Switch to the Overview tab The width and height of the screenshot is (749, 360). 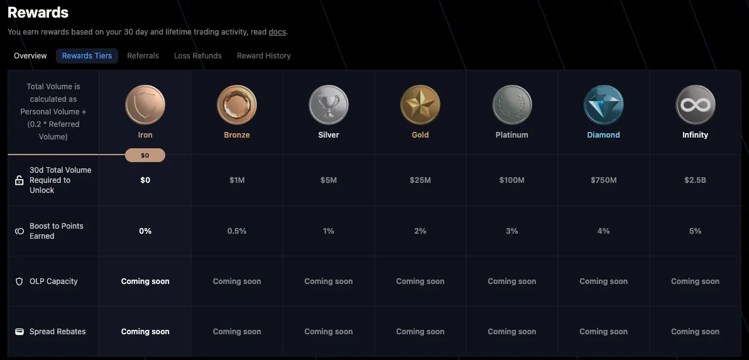tap(30, 56)
